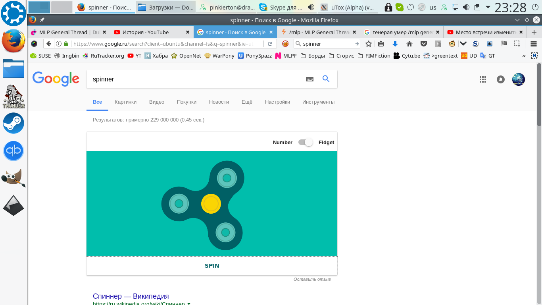Viewport: 542px width, 305px height.
Task: Launch GIMP from the left dock
Action: (x=13, y=178)
